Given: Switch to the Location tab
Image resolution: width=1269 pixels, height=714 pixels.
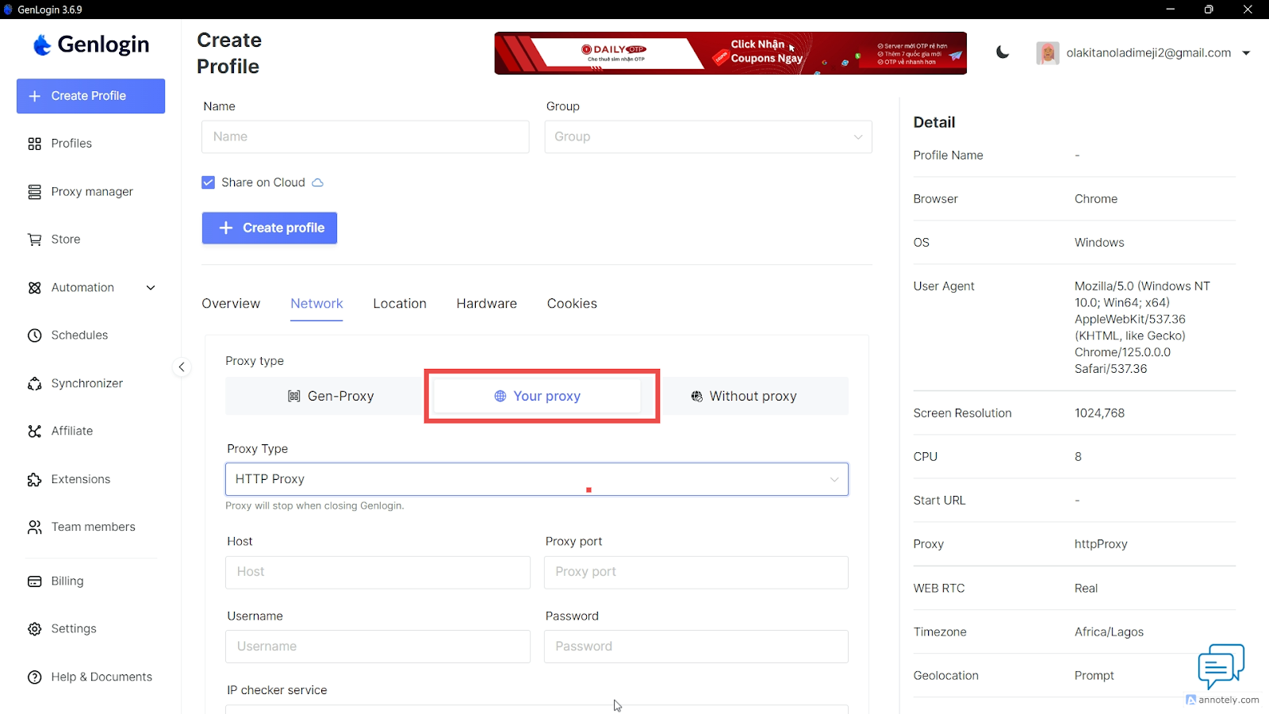Looking at the screenshot, I should pyautogui.click(x=400, y=304).
